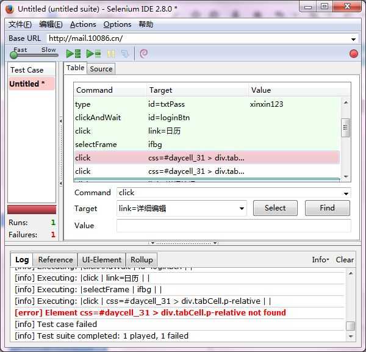
Task: Click the Command column header
Action: (x=110, y=90)
